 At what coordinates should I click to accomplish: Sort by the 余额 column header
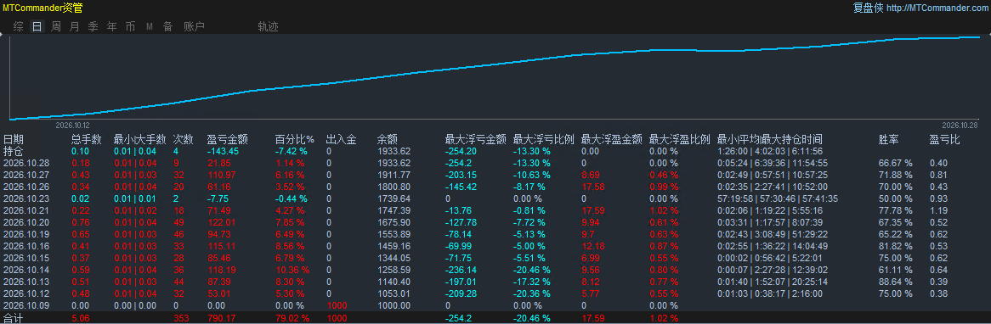pyautogui.click(x=387, y=139)
